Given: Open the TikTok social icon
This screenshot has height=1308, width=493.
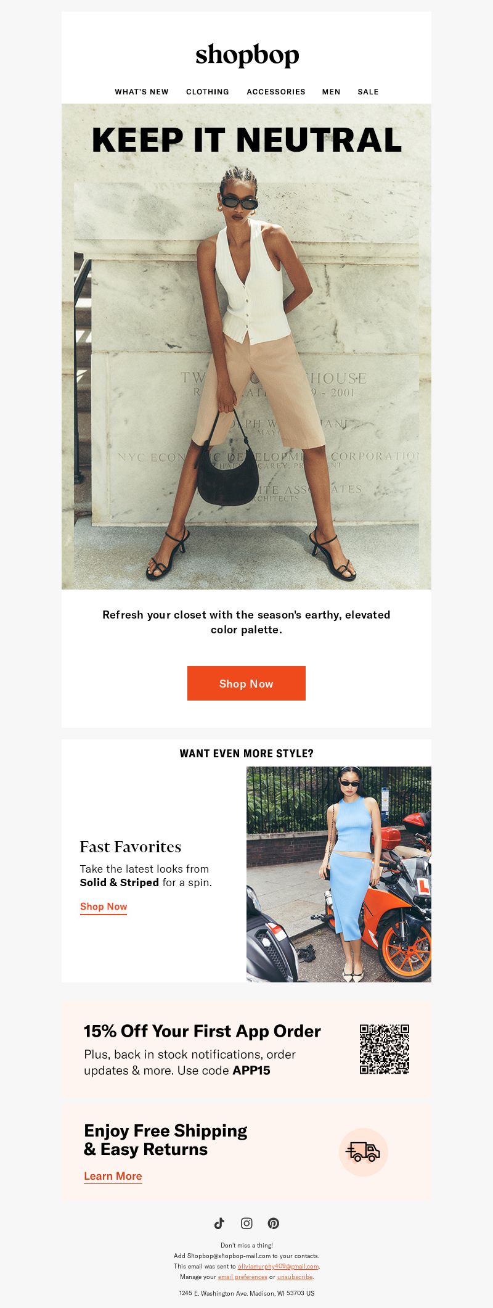Looking at the screenshot, I should pos(219,1223).
